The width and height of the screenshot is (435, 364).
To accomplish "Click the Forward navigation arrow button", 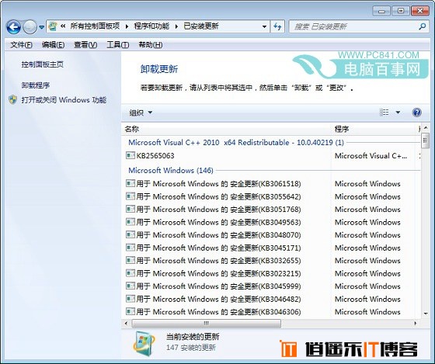I will tap(30, 27).
